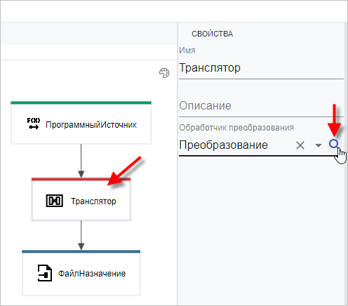The height and width of the screenshot is (306, 348).
Task: Click the ФайлНазначение file icon
Action: tap(45, 273)
